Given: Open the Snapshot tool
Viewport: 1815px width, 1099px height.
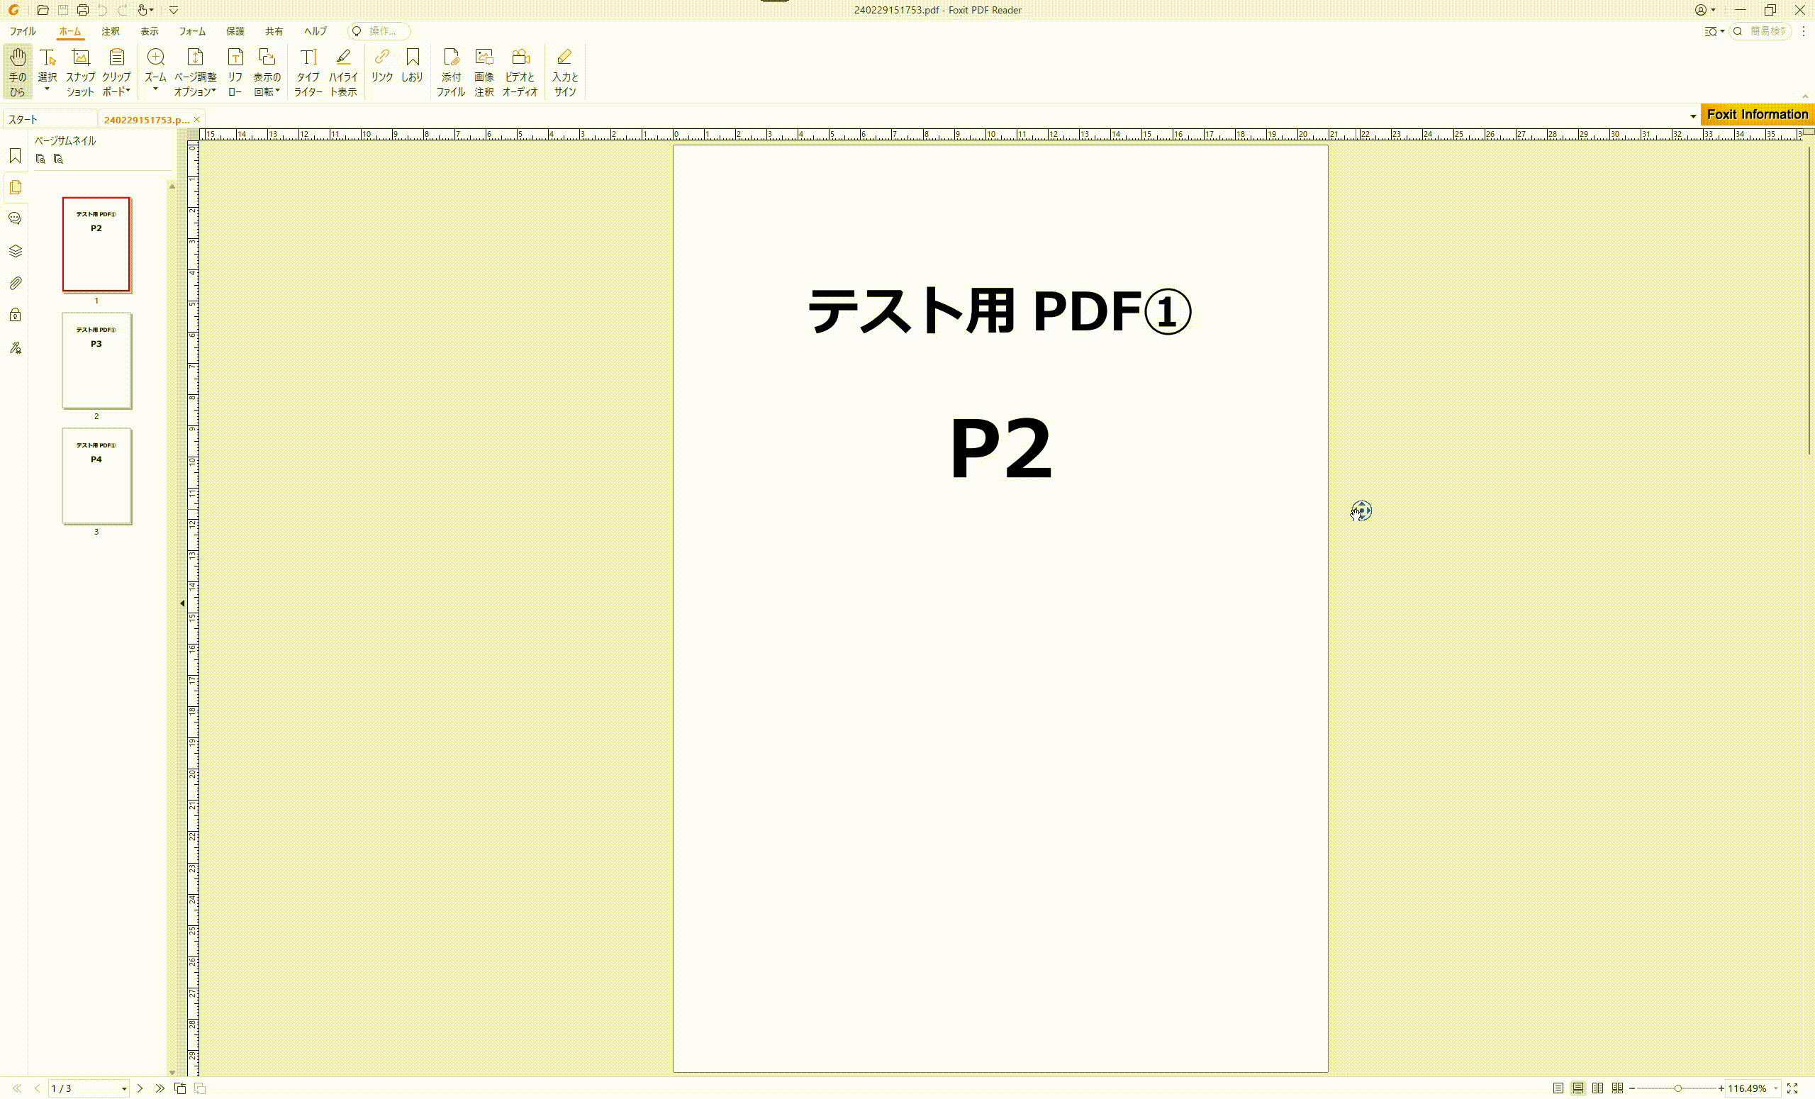Looking at the screenshot, I should click(x=79, y=72).
